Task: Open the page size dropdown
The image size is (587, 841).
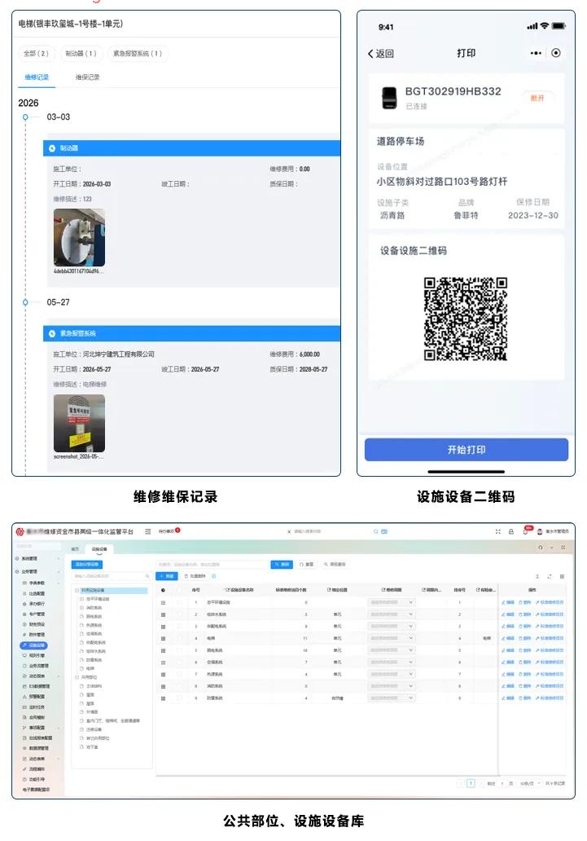Action: [x=529, y=784]
